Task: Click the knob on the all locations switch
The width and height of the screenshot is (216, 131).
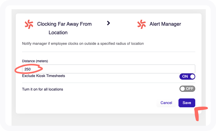Action: [x=182, y=89]
